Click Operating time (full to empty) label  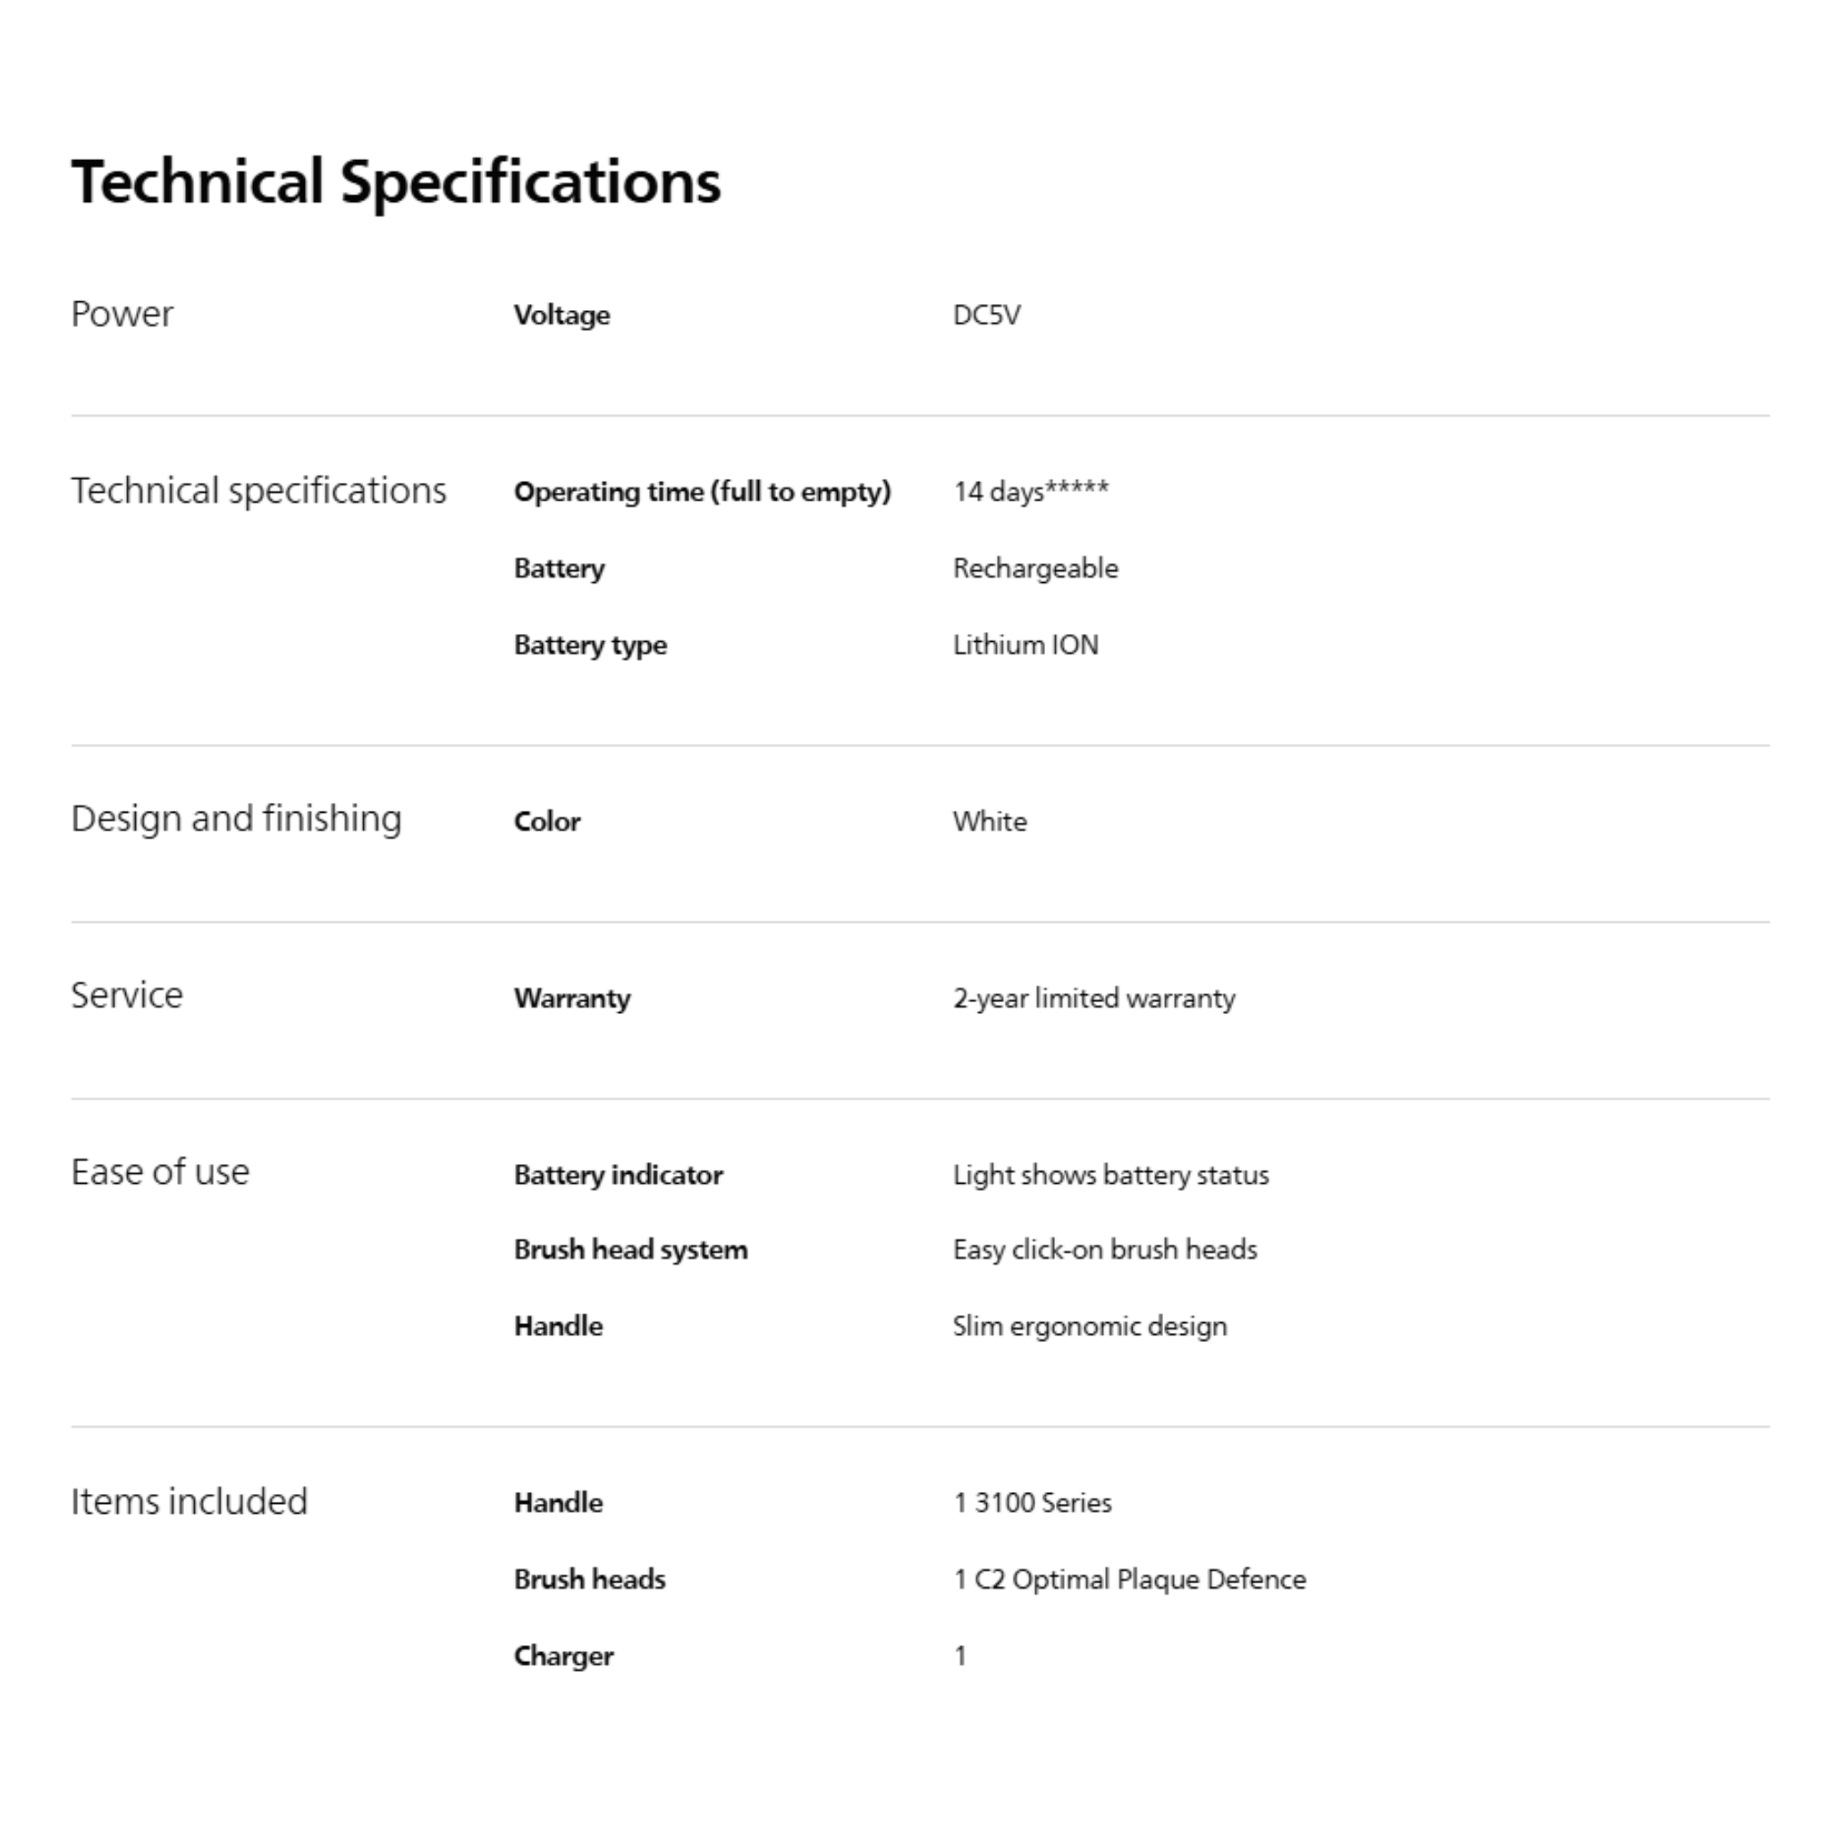[x=701, y=492]
